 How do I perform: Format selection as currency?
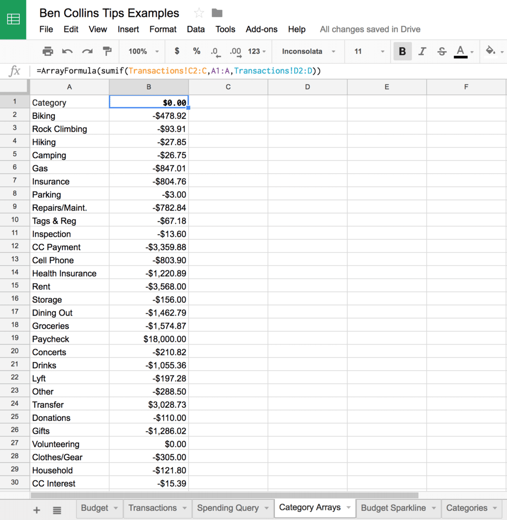(175, 51)
